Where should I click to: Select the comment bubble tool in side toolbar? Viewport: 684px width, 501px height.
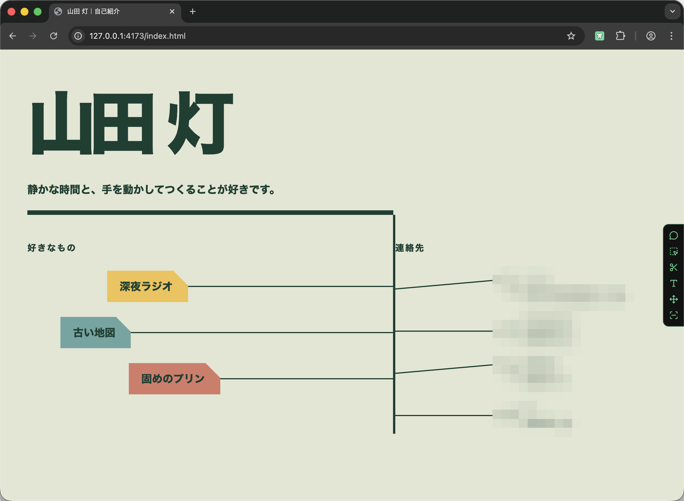[674, 235]
